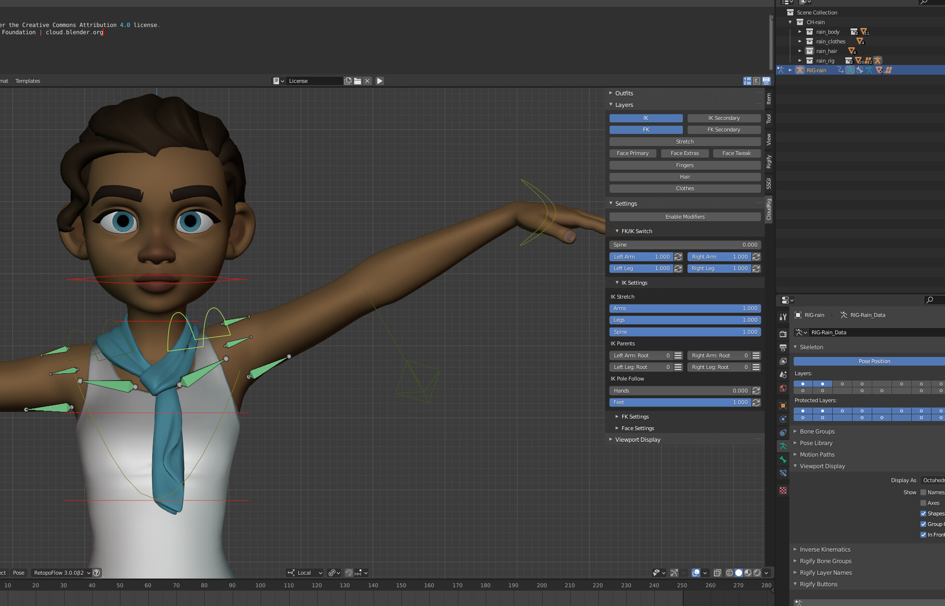Open the Object properties tab icon
945x606 pixels.
coord(783,406)
